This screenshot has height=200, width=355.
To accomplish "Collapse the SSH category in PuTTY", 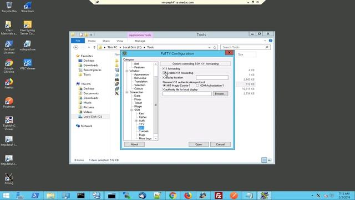I will pos(131,110).
